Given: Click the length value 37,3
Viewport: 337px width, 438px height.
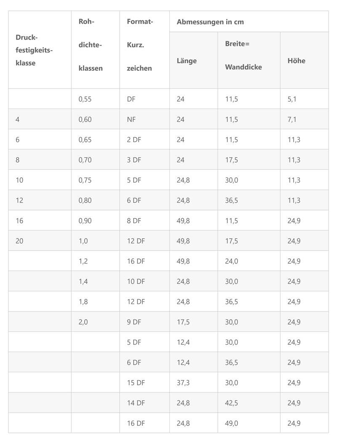Looking at the screenshot, I should (x=183, y=382).
